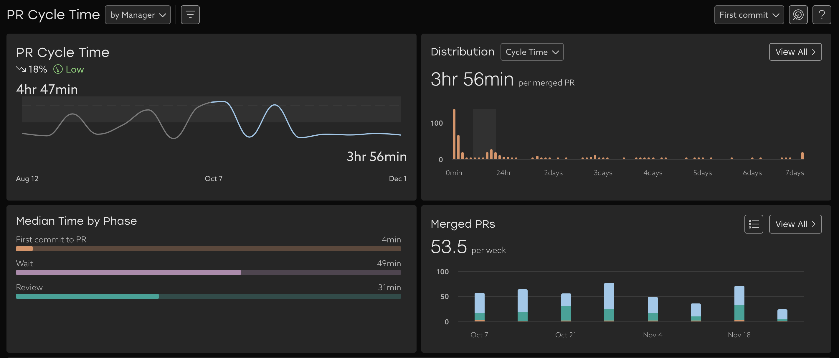
Task: Select the Nov 18 stacked bar
Action: click(x=739, y=303)
